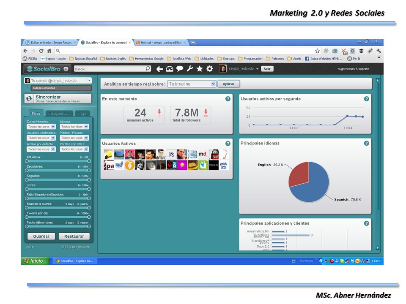
Task: Click the mkt fan avatar thumbnail
Action: [x=223, y=166]
